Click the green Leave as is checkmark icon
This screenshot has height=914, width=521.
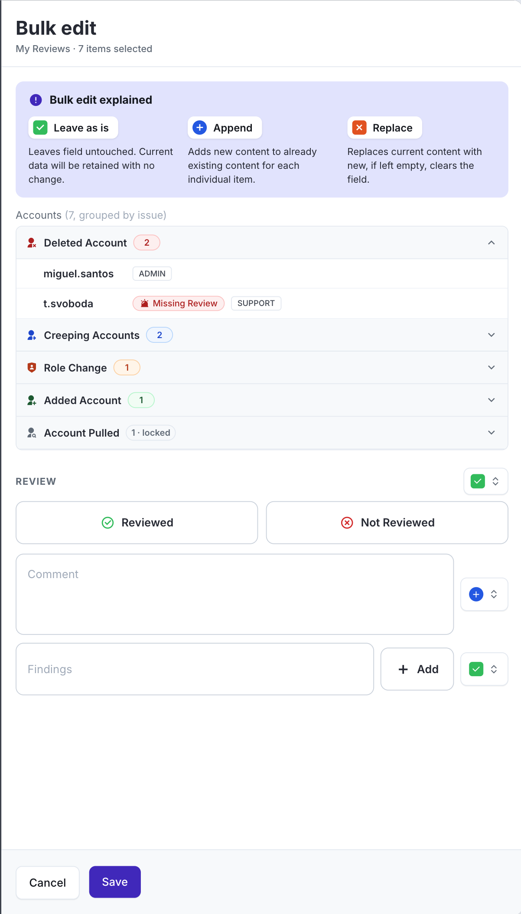coord(40,128)
